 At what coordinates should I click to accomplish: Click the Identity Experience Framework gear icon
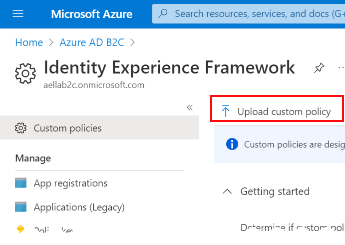25,73
